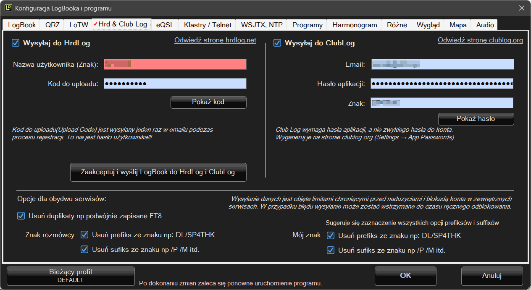Switch to the LoTW tab

pos(79,25)
